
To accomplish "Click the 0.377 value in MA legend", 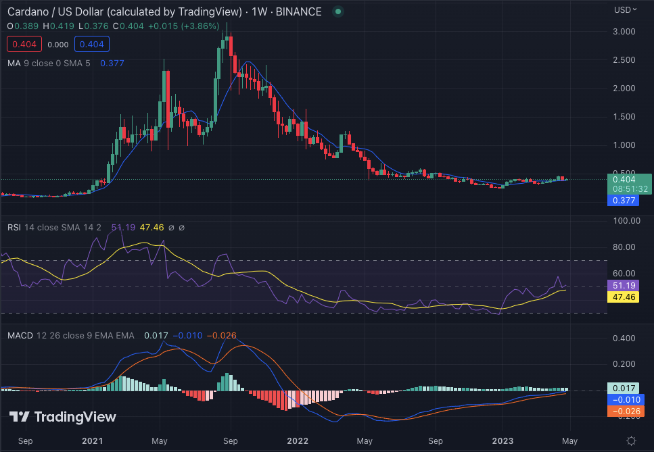I will [x=112, y=64].
